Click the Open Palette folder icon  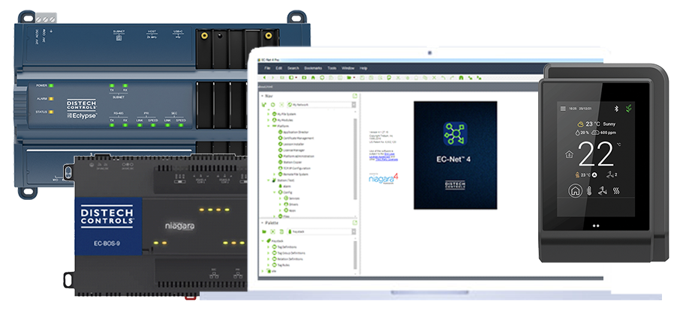pos(263,231)
